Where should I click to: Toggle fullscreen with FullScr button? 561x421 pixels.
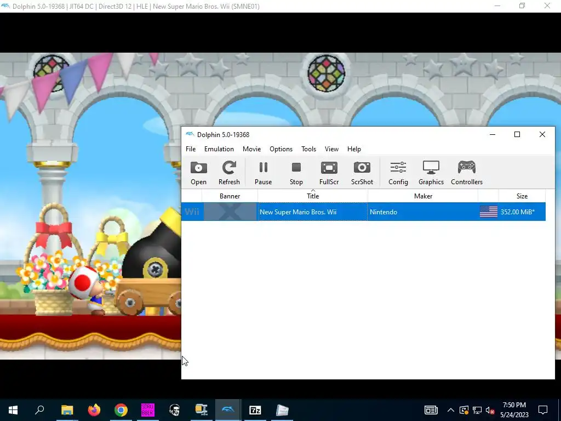[329, 173]
